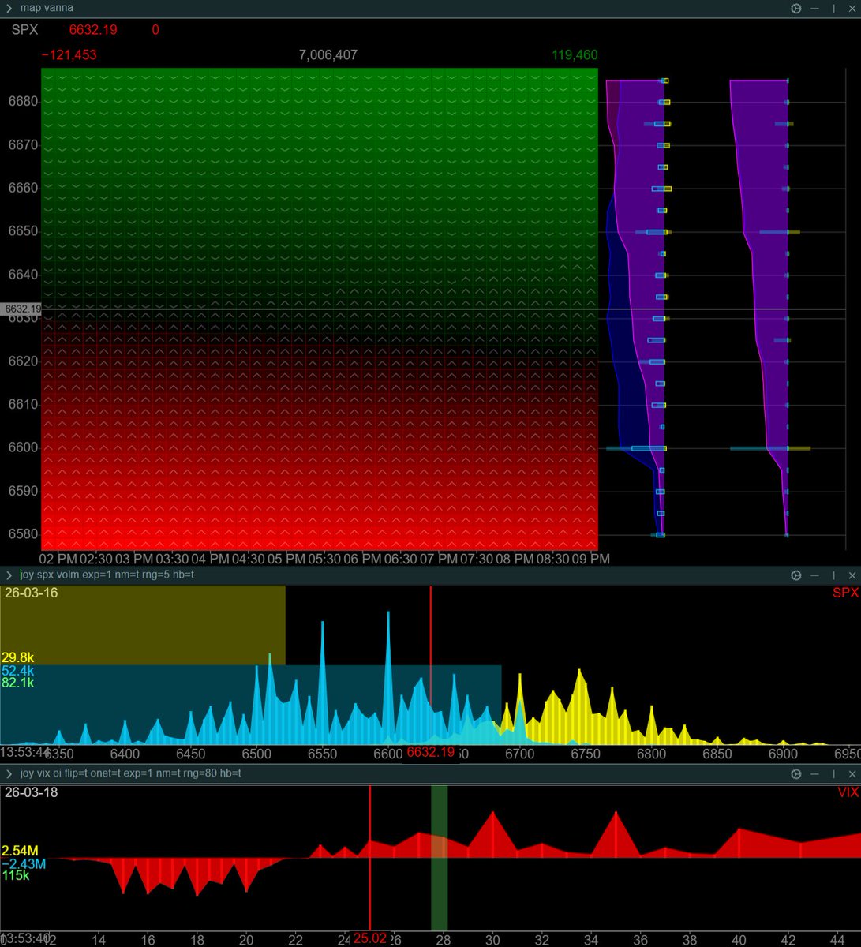The image size is (861, 947).
Task: Close the map vanna panel
Action: point(852,8)
